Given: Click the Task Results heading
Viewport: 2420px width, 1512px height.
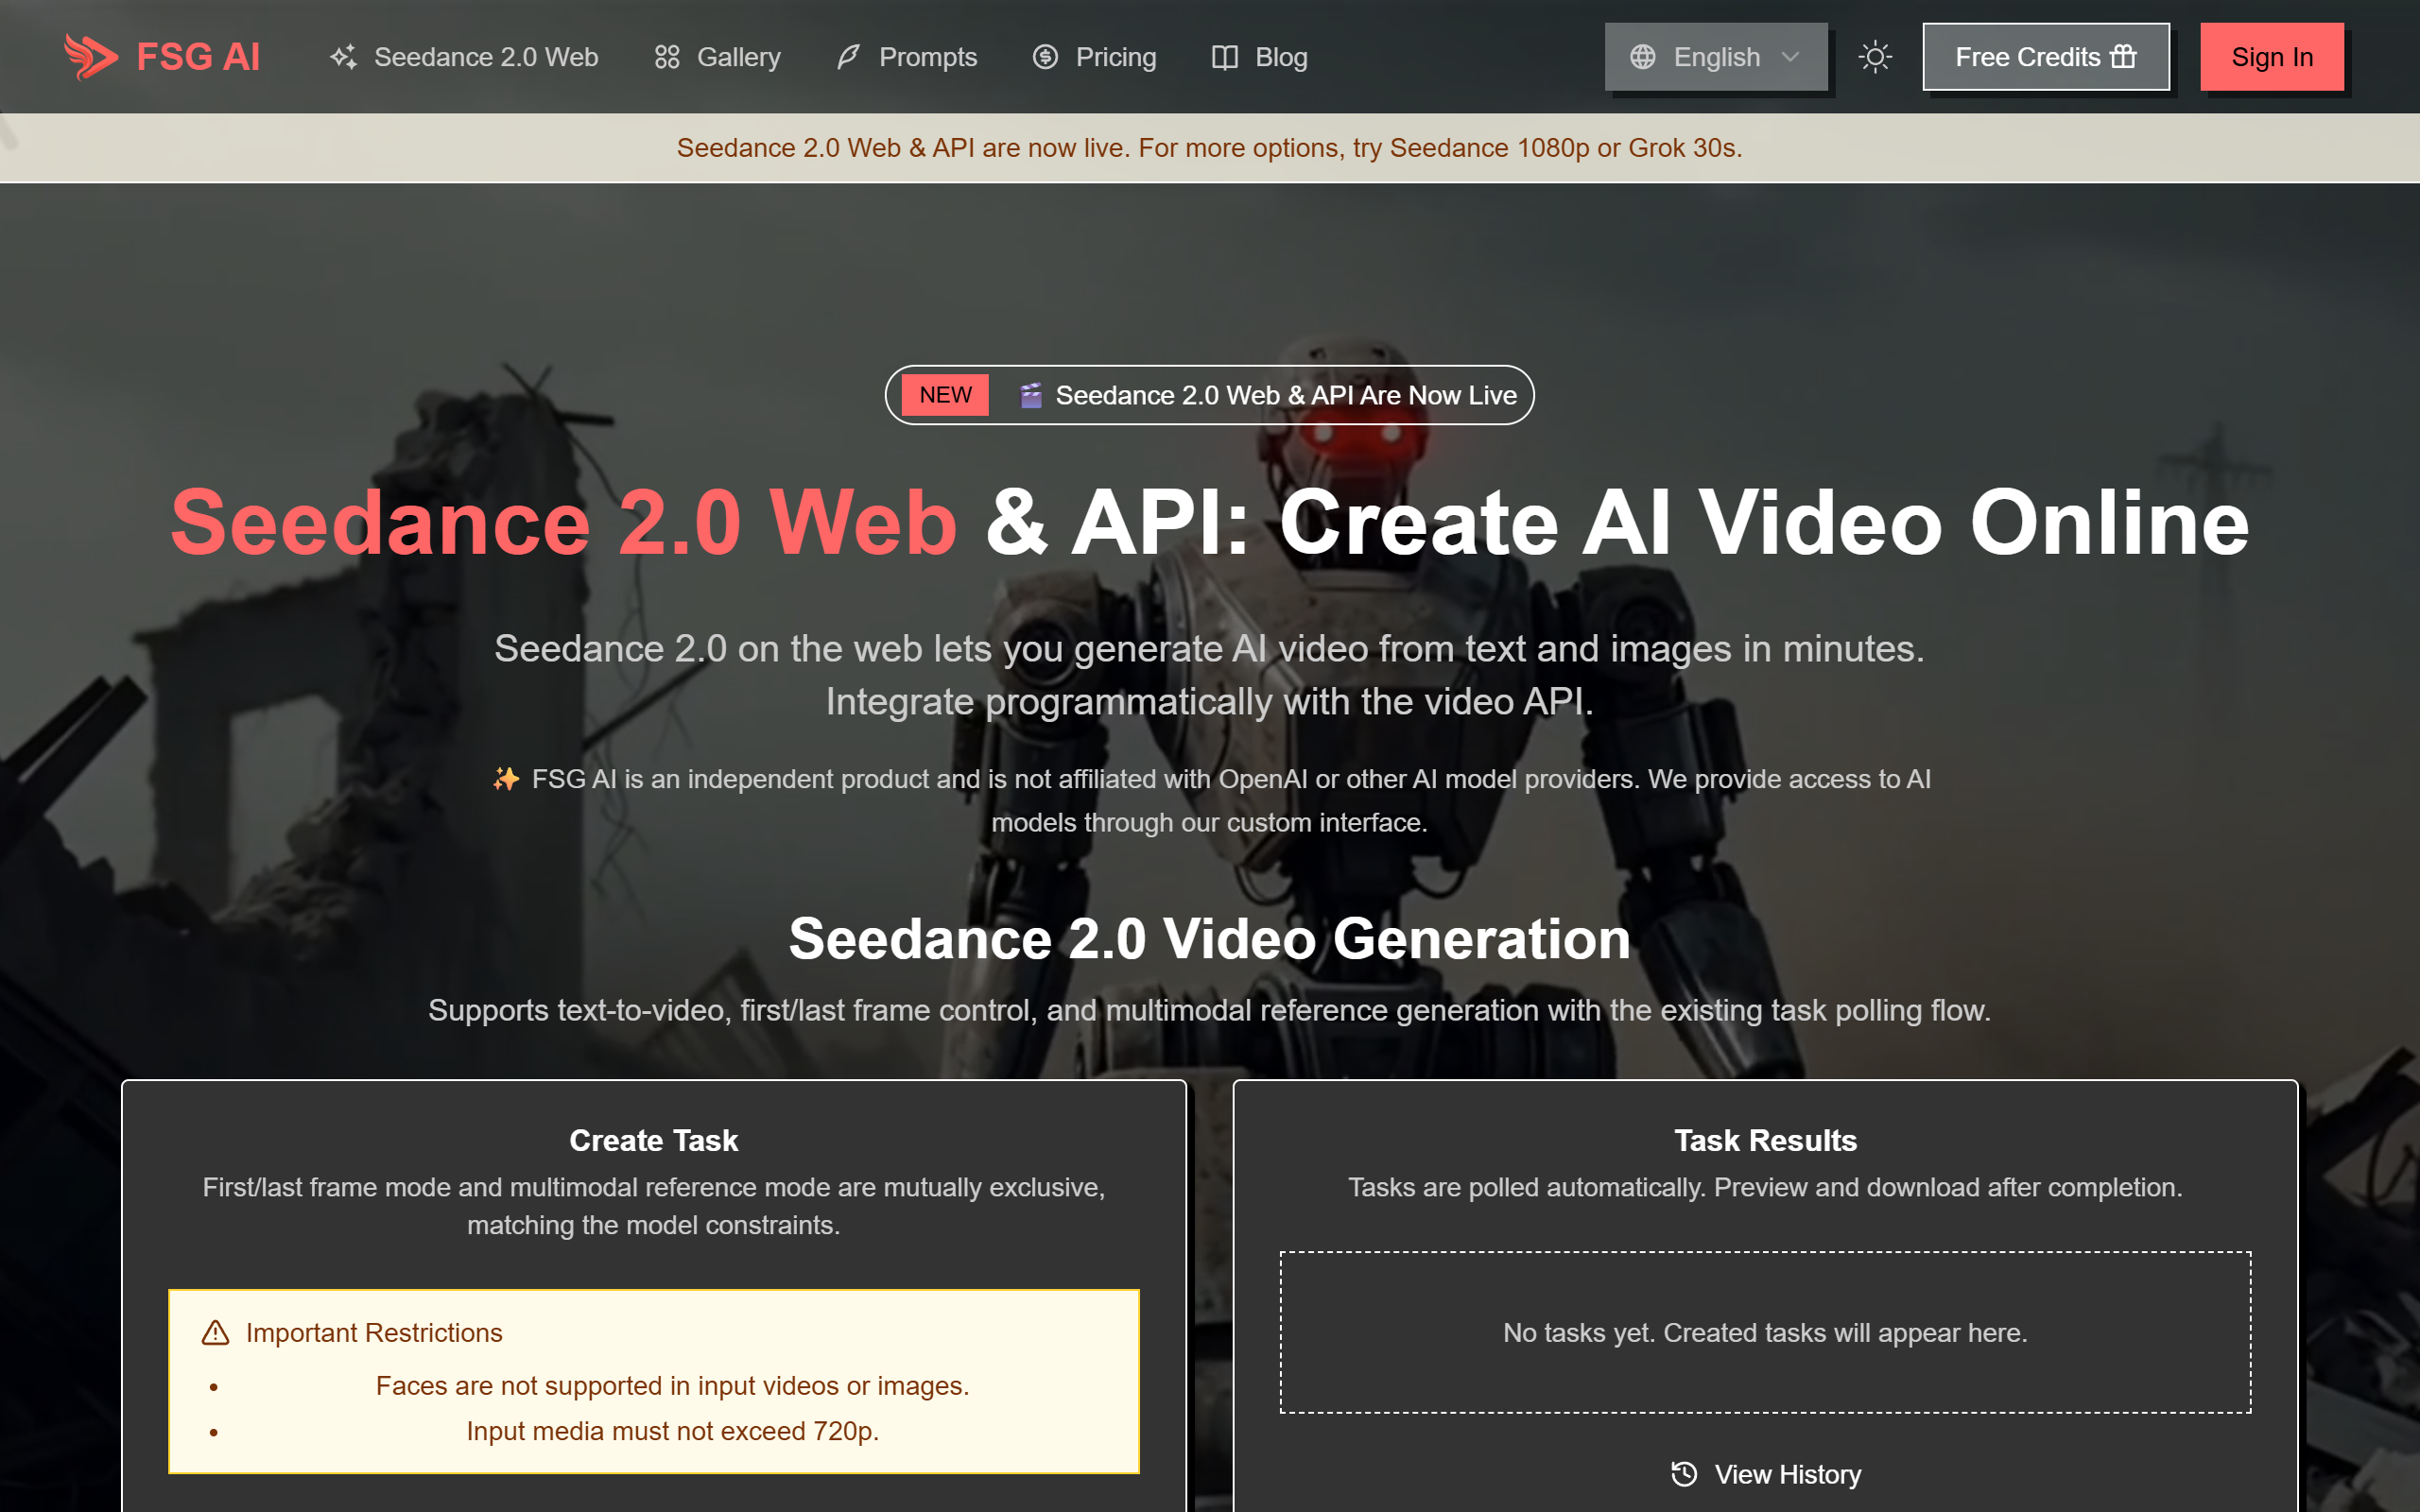Looking at the screenshot, I should coord(1766,1140).
